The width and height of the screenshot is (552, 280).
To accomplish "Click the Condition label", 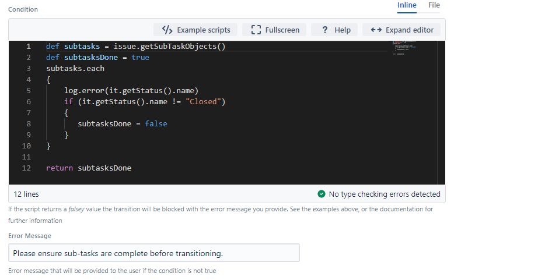I will click(23, 9).
